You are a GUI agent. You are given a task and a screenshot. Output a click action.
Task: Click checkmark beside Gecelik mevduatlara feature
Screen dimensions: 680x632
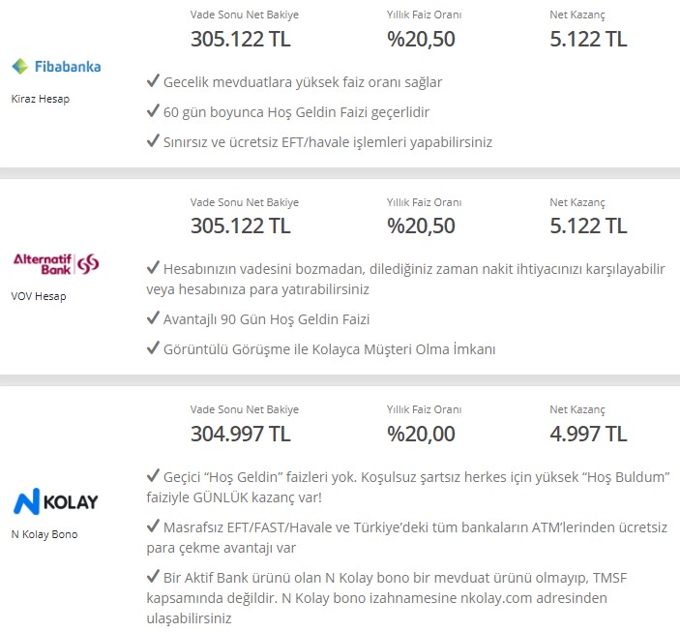coord(153,80)
